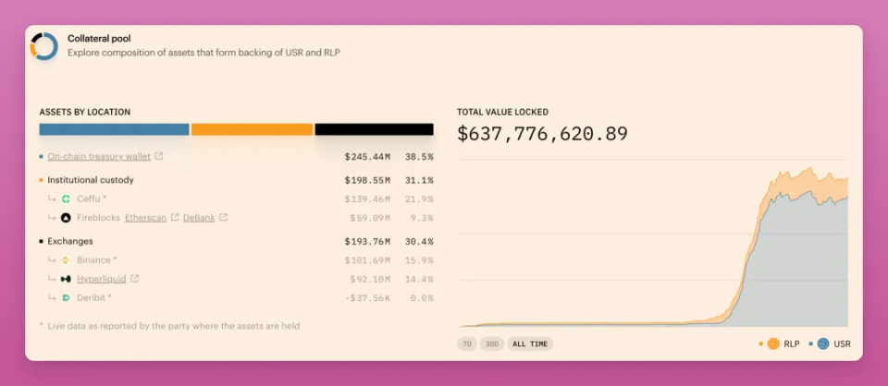Click the blue segment of assets bar

pyautogui.click(x=114, y=129)
